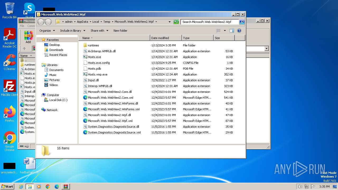The height and width of the screenshot is (190, 338).
Task: Expand the address bar history dropdown
Action: coord(170,22)
